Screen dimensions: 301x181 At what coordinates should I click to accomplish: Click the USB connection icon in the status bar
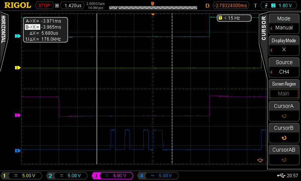(281, 175)
